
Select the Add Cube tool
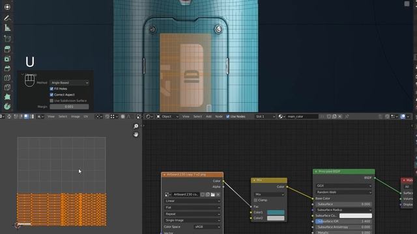point(7,38)
